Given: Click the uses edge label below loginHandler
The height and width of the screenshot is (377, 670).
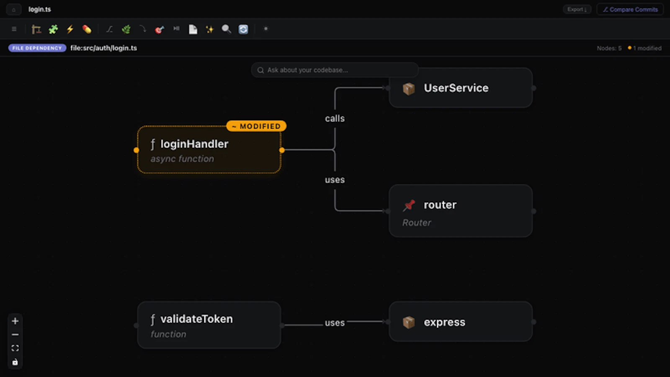Looking at the screenshot, I should coord(335,180).
